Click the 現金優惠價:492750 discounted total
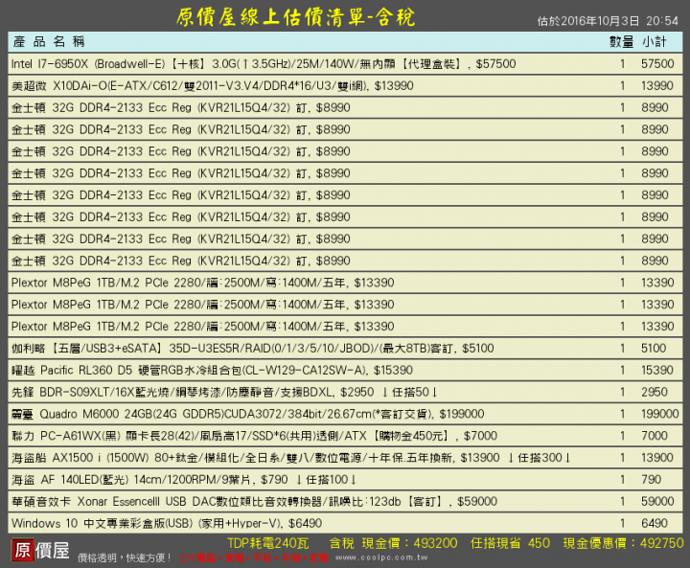The image size is (690, 568). [624, 543]
